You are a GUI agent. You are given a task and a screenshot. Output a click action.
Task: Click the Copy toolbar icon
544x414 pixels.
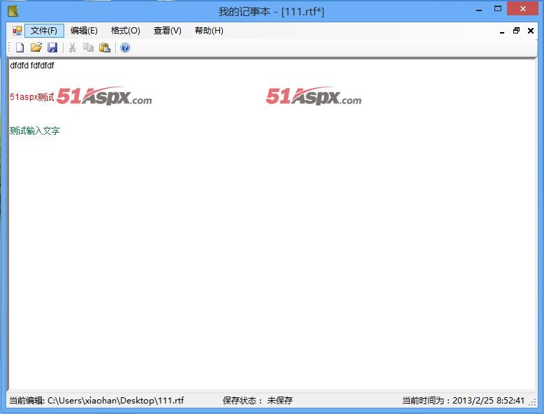pyautogui.click(x=88, y=47)
